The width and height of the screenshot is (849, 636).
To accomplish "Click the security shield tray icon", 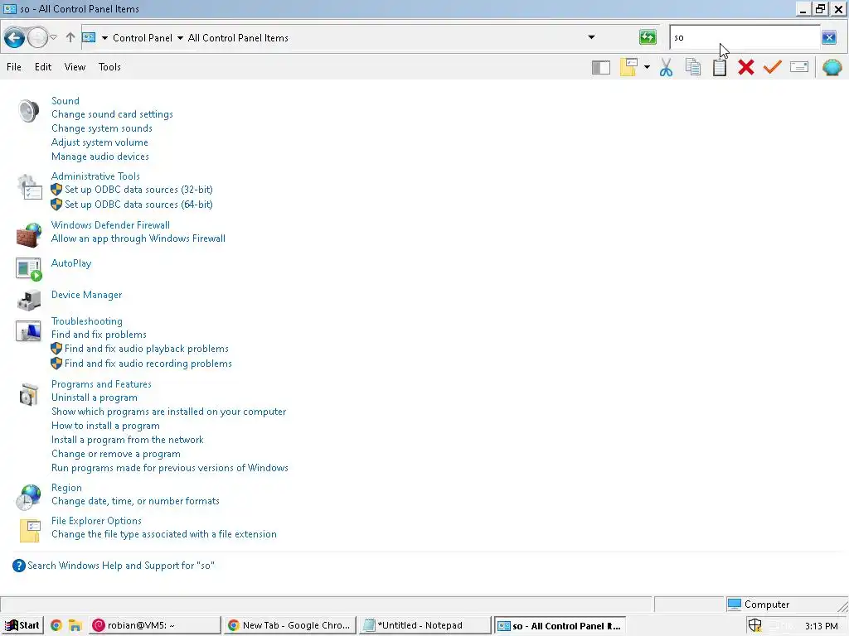I will (x=754, y=625).
